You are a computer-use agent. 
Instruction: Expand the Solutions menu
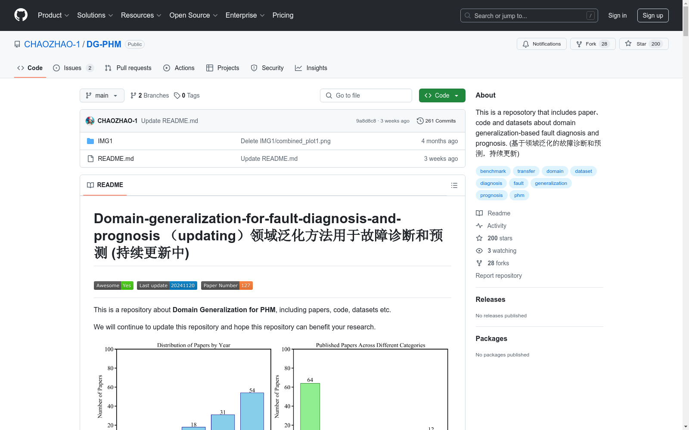(95, 15)
